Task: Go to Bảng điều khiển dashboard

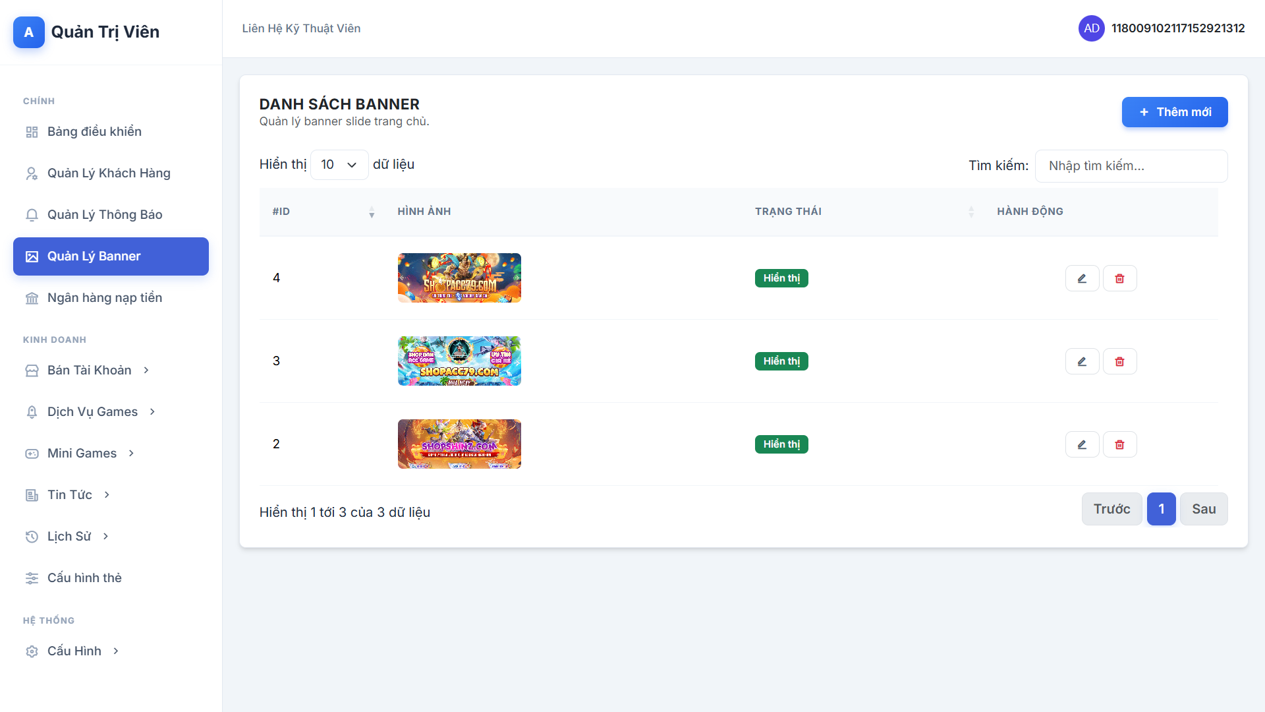Action: (x=94, y=132)
